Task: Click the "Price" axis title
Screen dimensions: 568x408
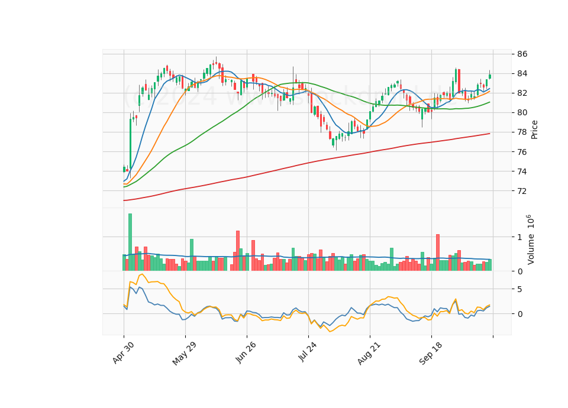Action: [x=534, y=129]
